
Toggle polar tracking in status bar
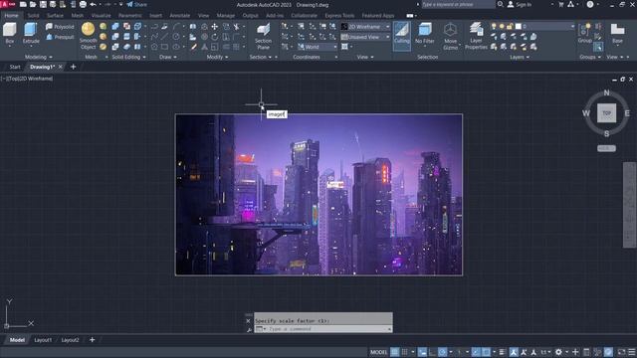coord(442,352)
